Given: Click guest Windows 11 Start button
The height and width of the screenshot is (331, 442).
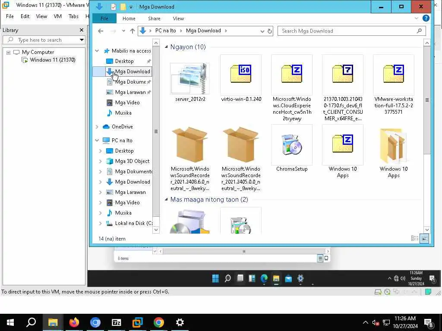Looking at the screenshot, I should pyautogui.click(x=215, y=278).
